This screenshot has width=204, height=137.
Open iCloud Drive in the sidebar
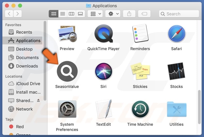[22, 84]
